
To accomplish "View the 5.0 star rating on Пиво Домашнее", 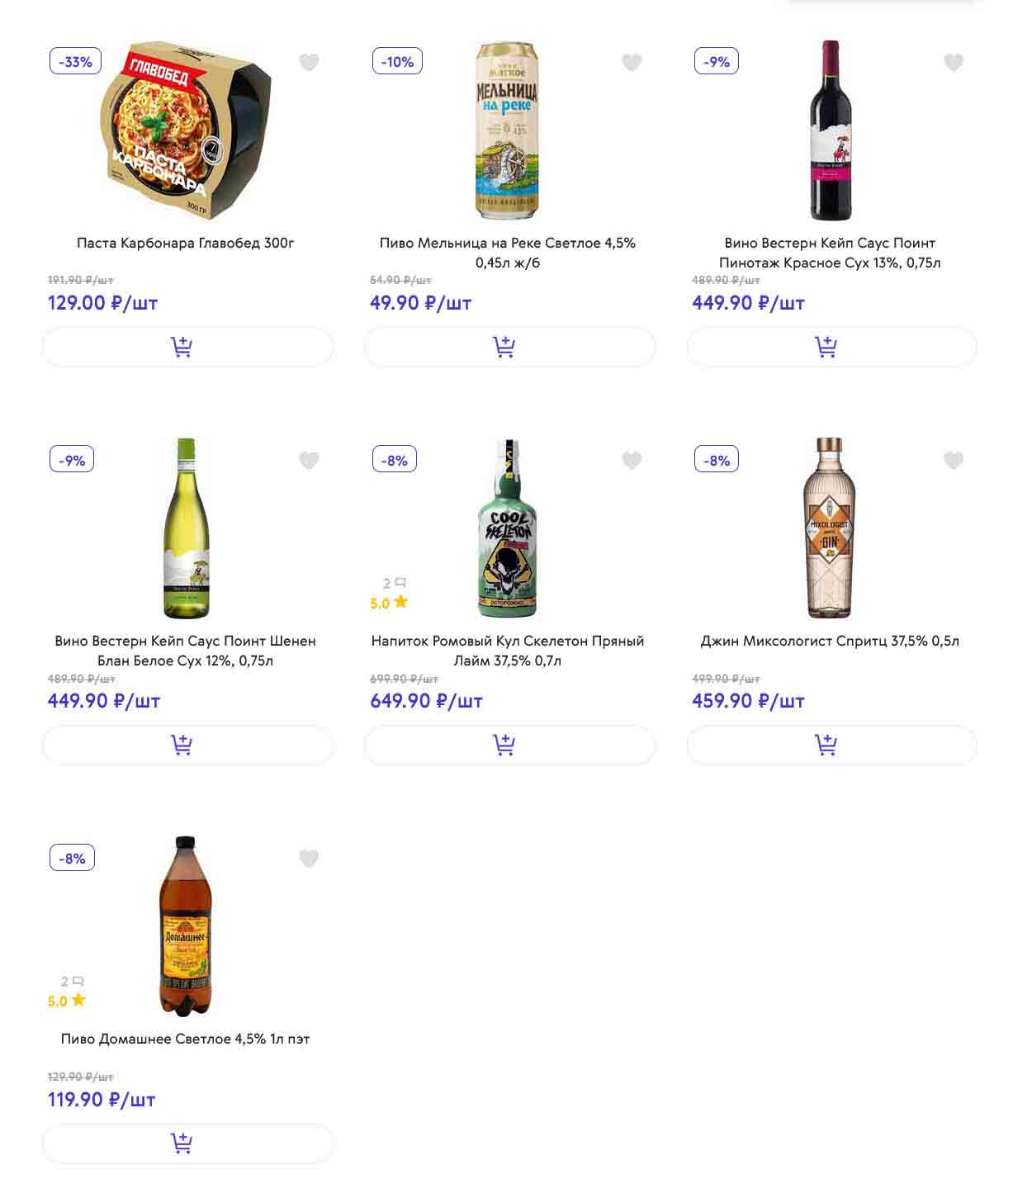I will tap(67, 1001).
